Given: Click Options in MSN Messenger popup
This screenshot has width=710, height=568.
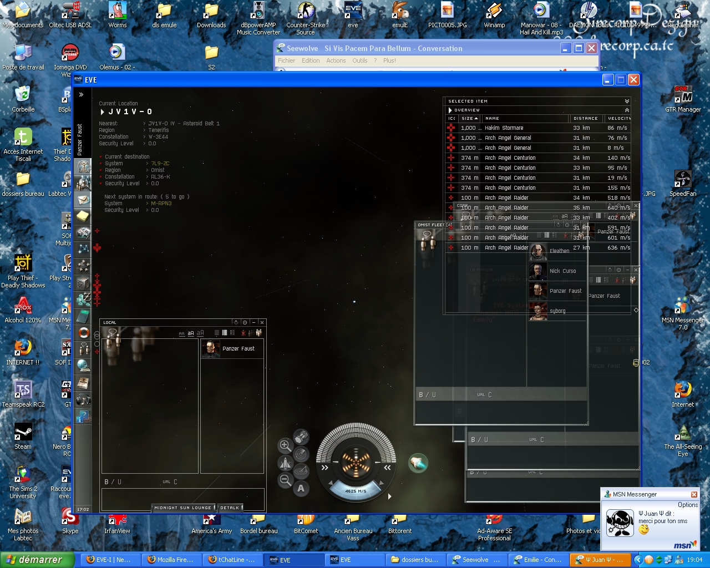Looking at the screenshot, I should [688, 505].
